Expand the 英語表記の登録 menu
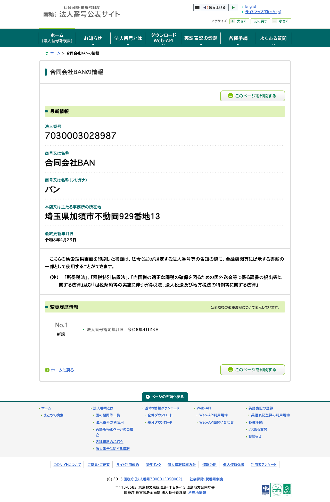This screenshot has width=330, height=502. 201,38
